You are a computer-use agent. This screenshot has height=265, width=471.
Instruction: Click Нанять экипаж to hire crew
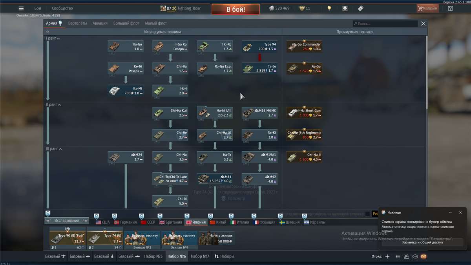tap(216, 238)
